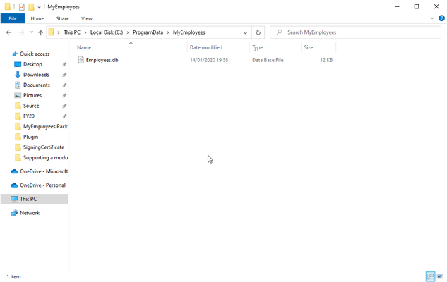This screenshot has height=282, width=447.
Task: Click the Quick access star icon
Action: tap(15, 54)
